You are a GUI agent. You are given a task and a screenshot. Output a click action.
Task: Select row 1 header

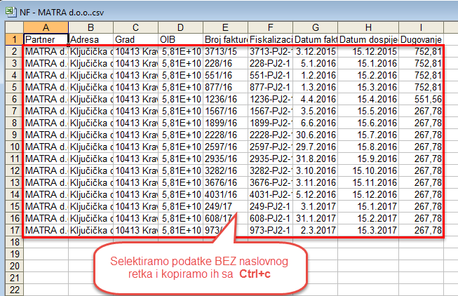click(x=14, y=39)
